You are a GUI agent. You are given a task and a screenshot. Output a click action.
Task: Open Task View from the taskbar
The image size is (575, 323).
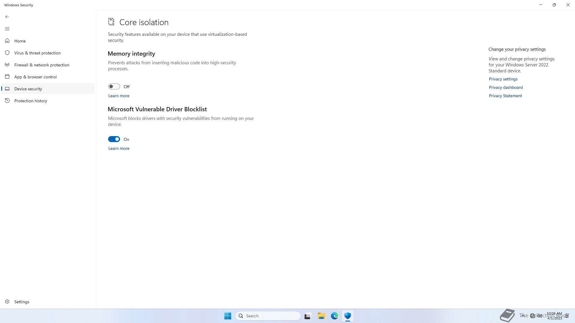click(x=308, y=316)
